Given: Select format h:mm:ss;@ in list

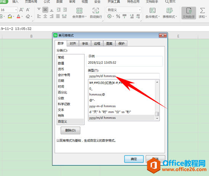Looking at the screenshot, I should pyautogui.click(x=122, y=94).
